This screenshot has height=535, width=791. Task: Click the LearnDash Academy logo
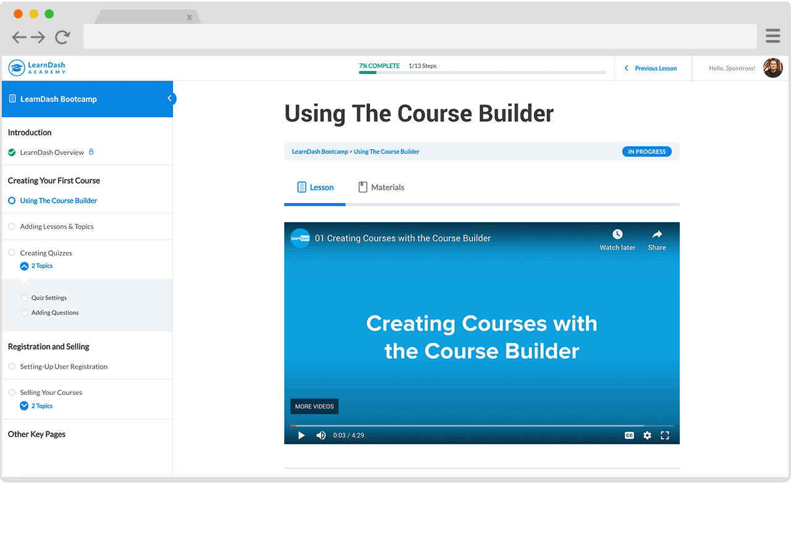(x=37, y=68)
